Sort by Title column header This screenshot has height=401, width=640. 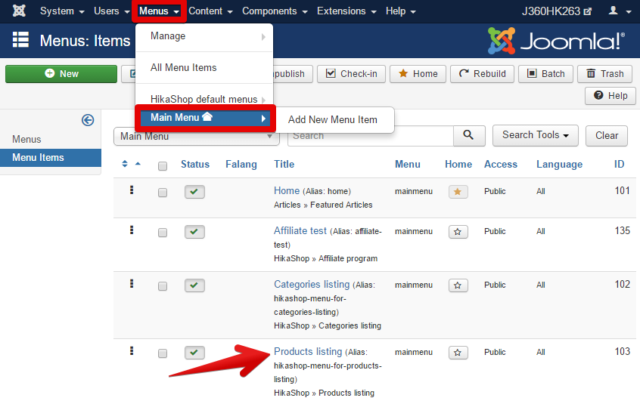[x=284, y=164]
